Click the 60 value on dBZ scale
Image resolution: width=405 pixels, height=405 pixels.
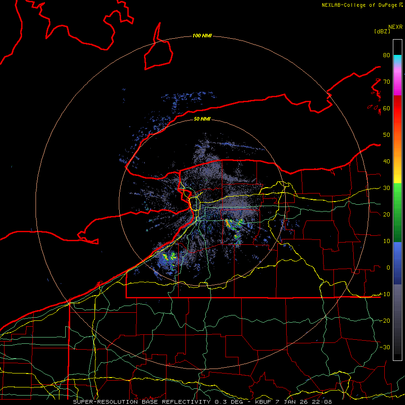click(387, 108)
